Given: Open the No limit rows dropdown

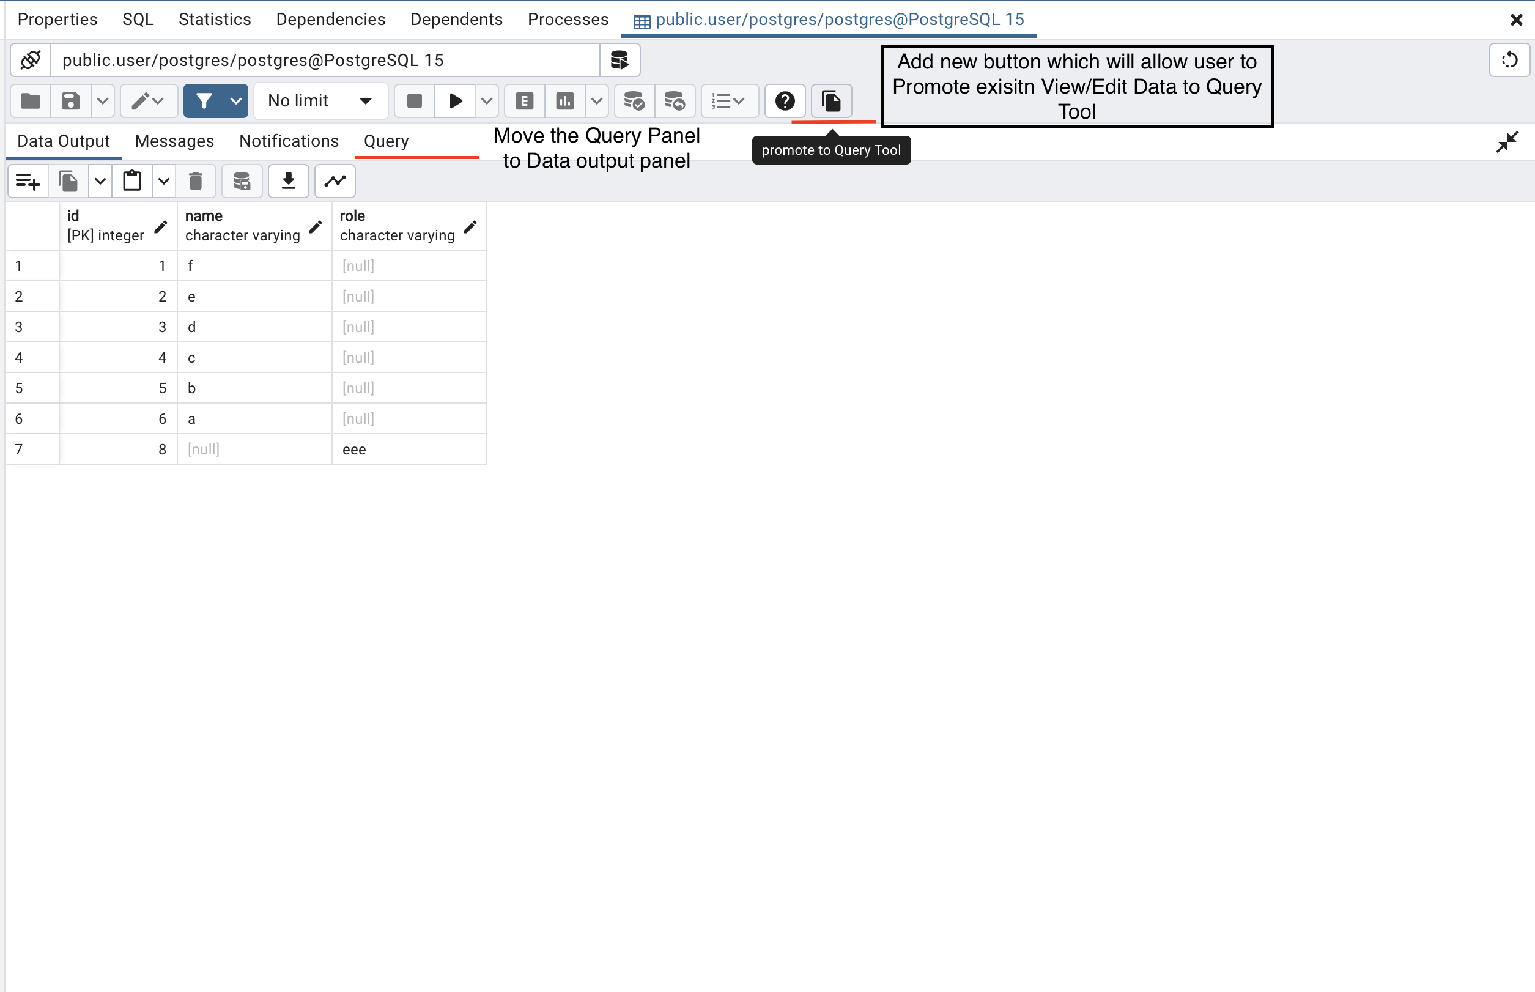Looking at the screenshot, I should pos(320,101).
